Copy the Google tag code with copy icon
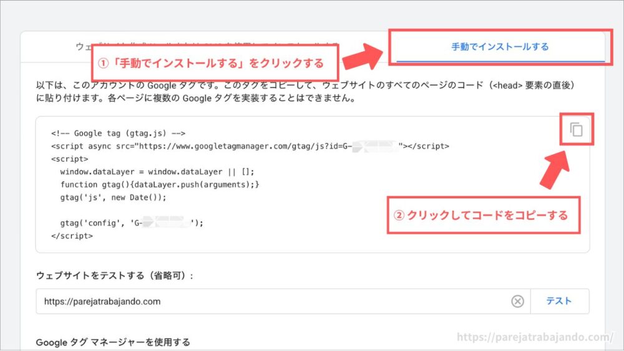 point(576,130)
